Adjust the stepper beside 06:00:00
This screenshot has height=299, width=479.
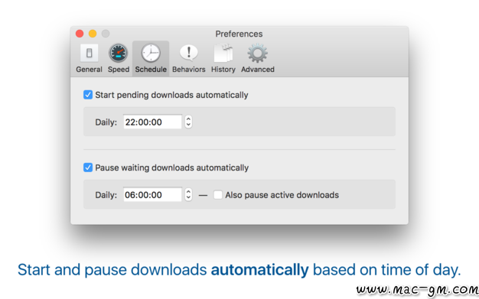(x=188, y=194)
